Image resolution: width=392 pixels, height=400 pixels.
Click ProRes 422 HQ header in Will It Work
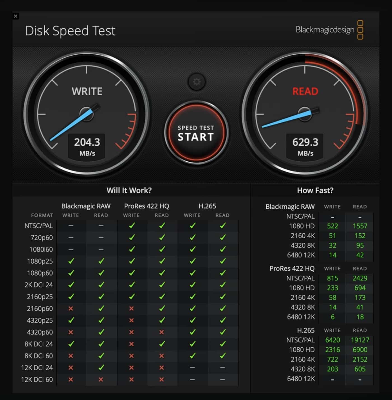click(147, 206)
